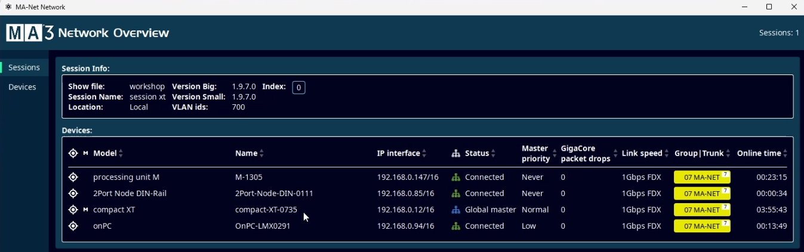Image resolution: width=804 pixels, height=252 pixels.
Task: Click yellow 07 MA-NET badge for M-1305
Action: [702, 177]
